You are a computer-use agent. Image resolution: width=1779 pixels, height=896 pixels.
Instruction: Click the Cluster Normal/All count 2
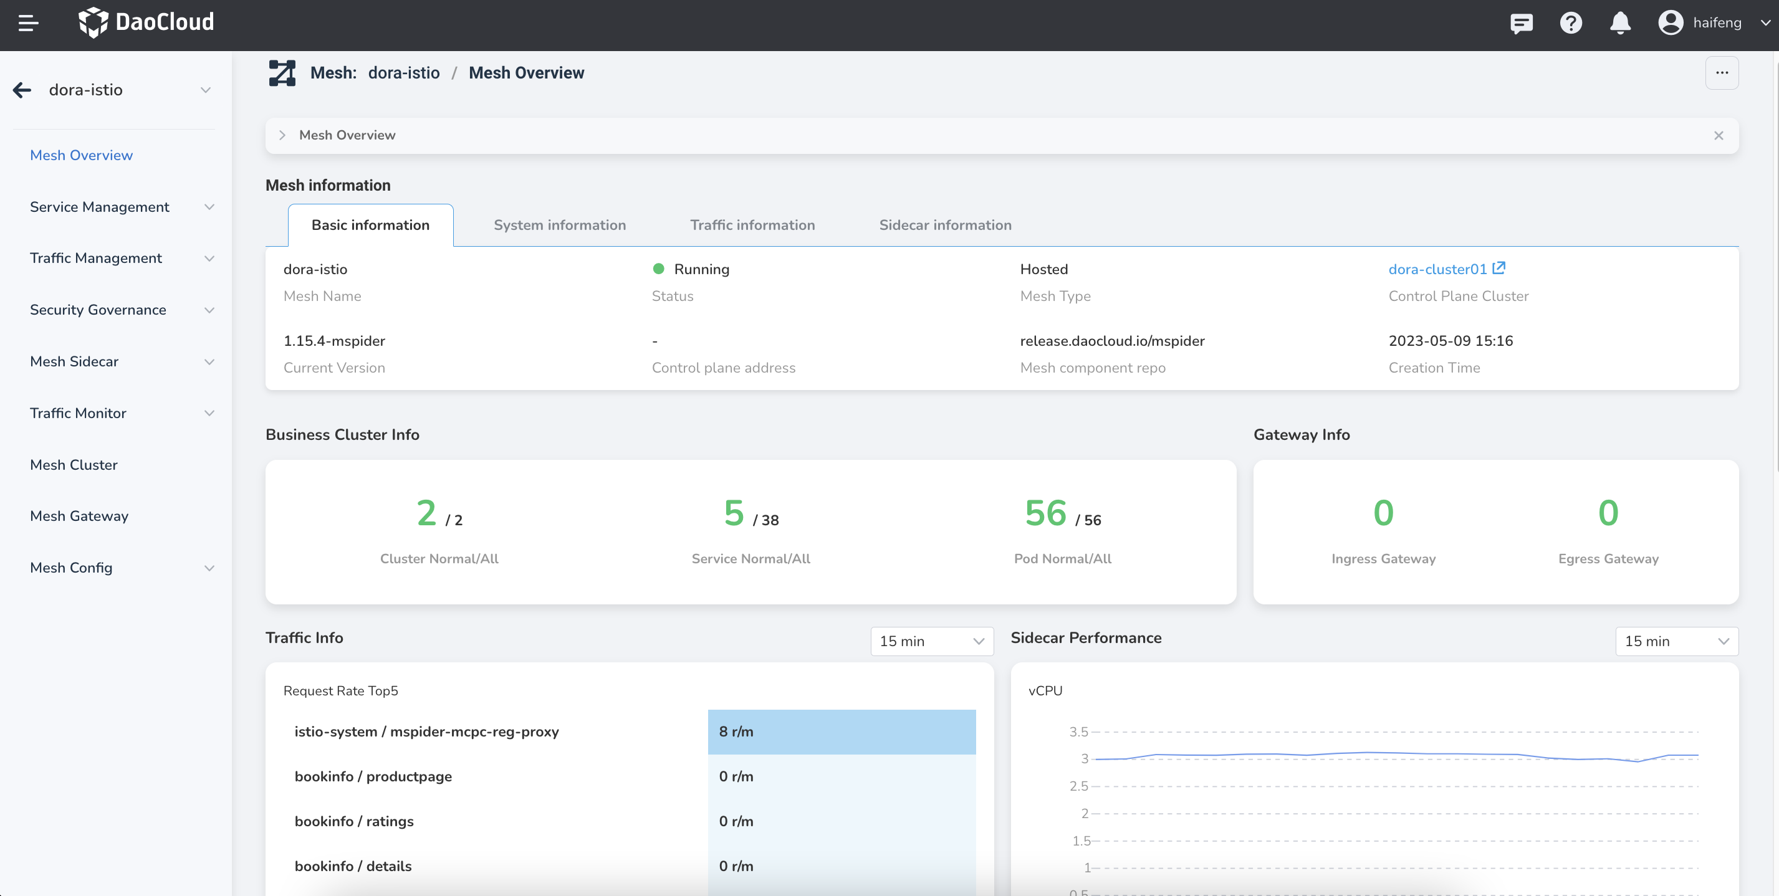pyautogui.click(x=427, y=513)
